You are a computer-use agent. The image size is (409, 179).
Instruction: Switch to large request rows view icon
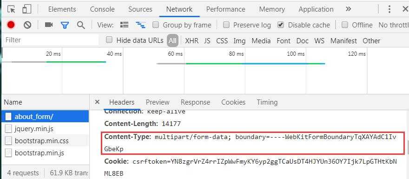click(x=125, y=25)
